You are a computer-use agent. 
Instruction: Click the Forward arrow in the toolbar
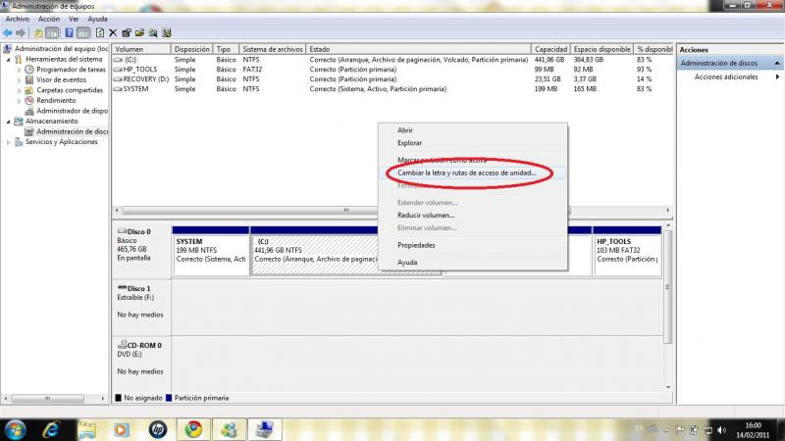tap(21, 33)
